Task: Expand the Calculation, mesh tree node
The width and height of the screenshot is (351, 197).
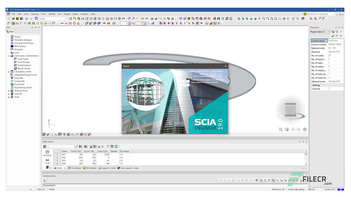Action: [x=9, y=72]
